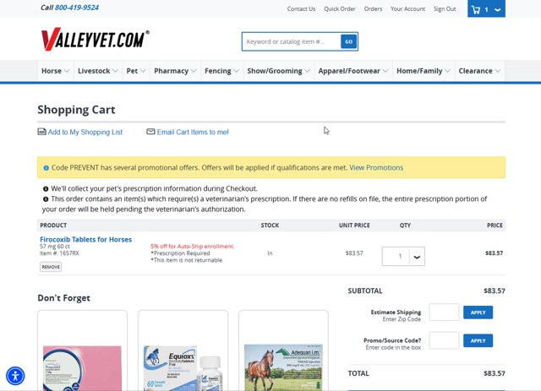Focus the keyword or catalog item search field
The height and width of the screenshot is (391, 541).
tap(291, 41)
